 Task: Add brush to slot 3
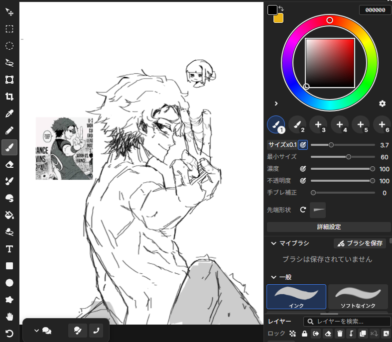pos(318,124)
